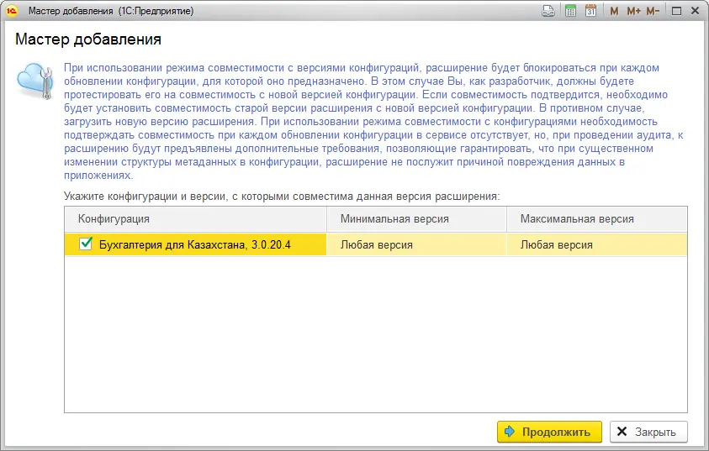Click the Продолжить button
This screenshot has width=709, height=451.
click(549, 432)
